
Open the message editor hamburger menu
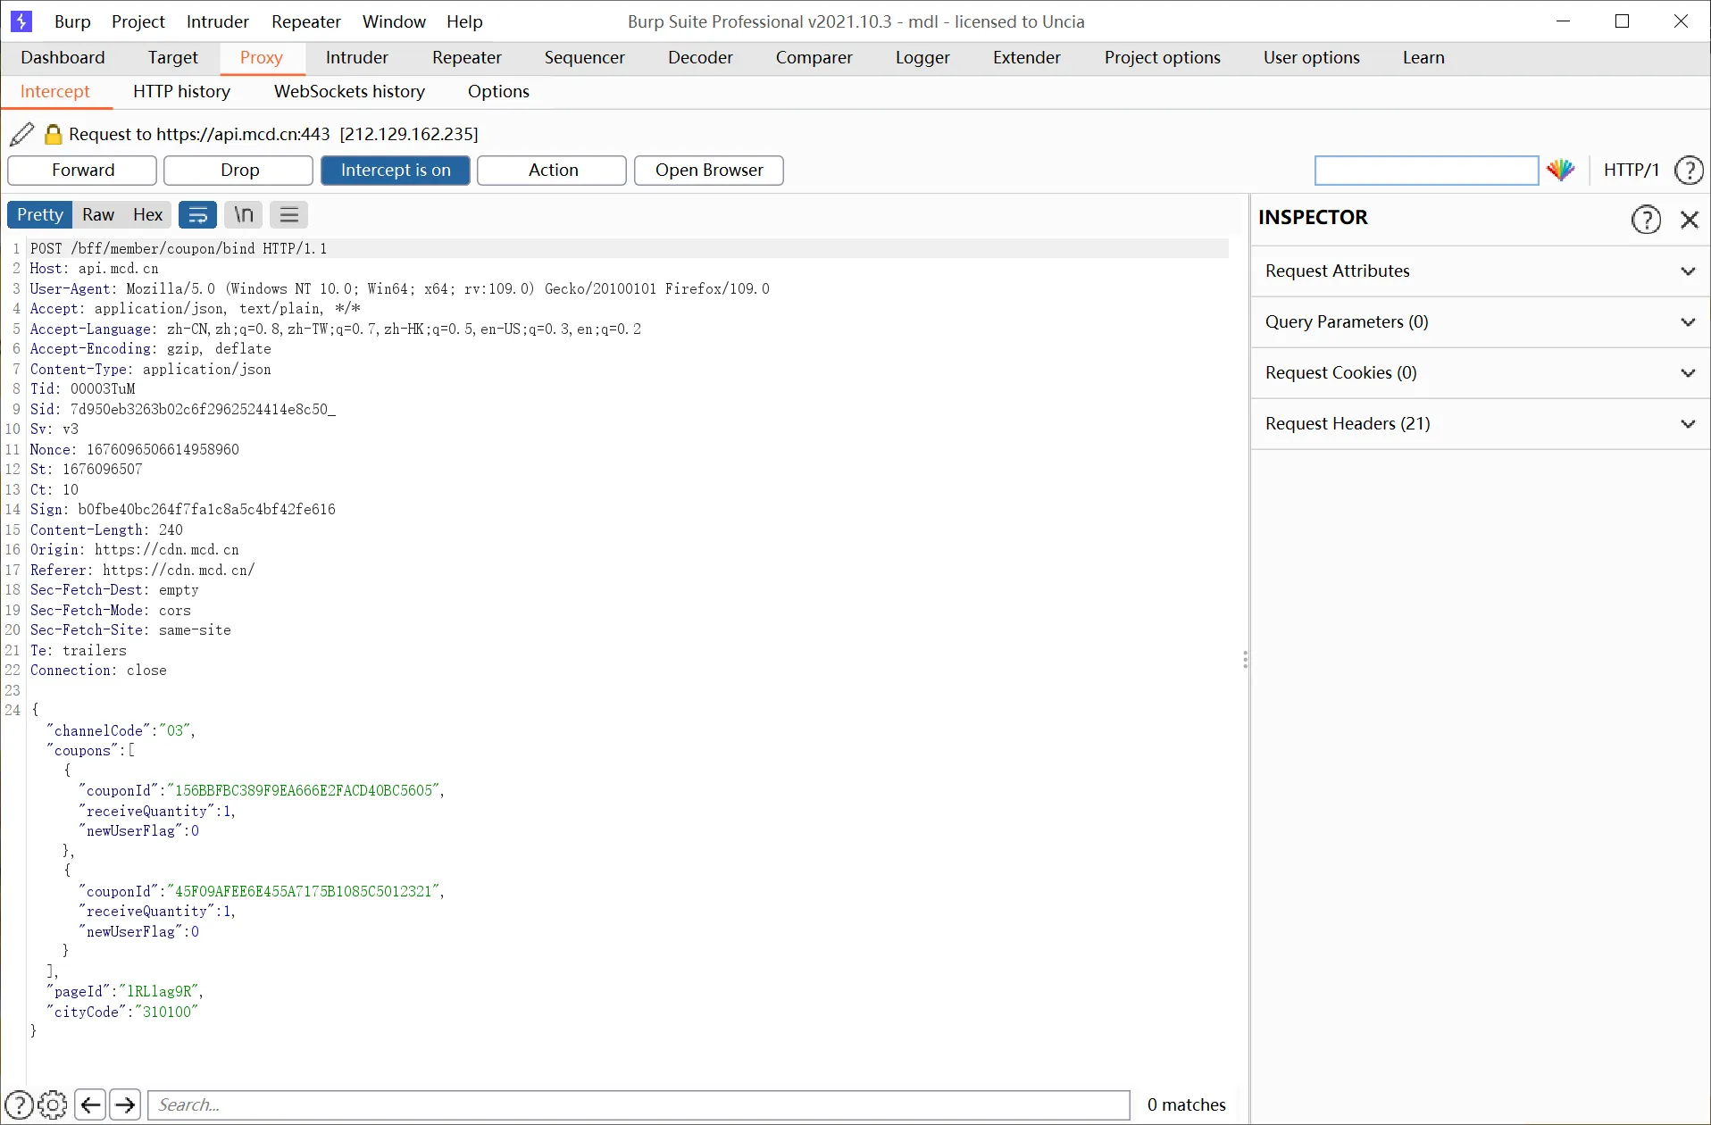289,215
